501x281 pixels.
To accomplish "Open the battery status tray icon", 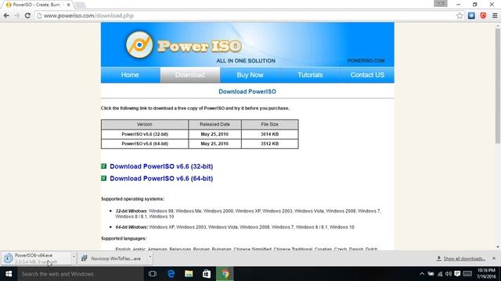I will tap(431, 274).
